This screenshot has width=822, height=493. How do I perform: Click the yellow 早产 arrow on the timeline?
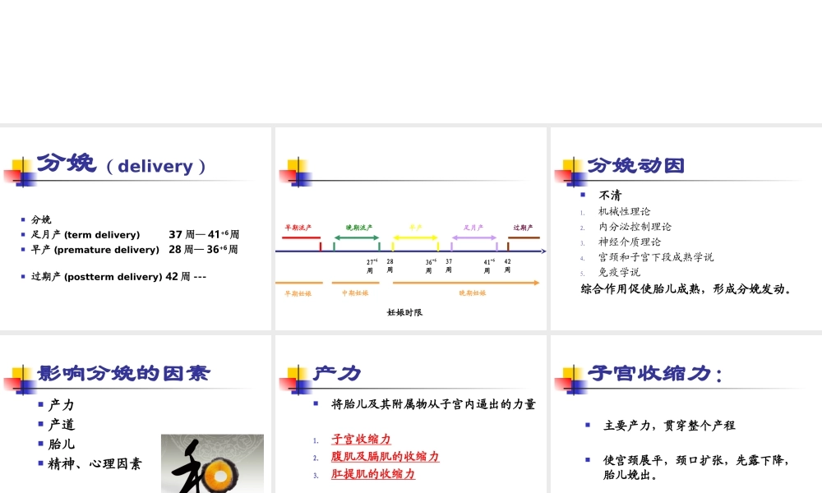[x=416, y=239]
